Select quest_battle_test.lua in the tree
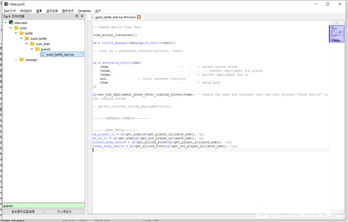348x222 pixels. (62, 55)
